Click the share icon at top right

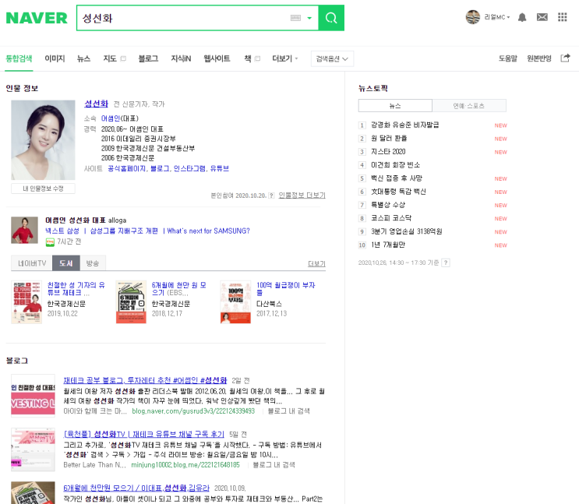(565, 58)
